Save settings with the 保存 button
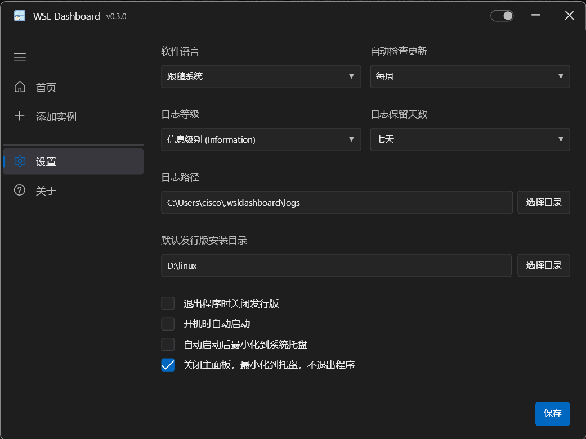 pyautogui.click(x=552, y=414)
